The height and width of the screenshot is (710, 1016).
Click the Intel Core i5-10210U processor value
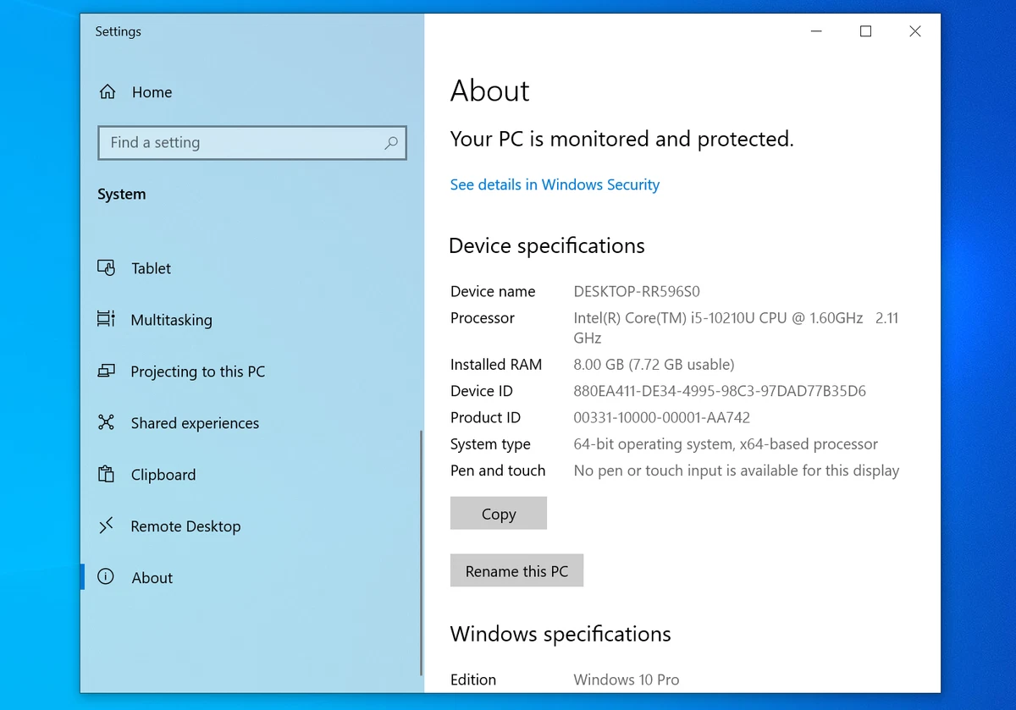tap(736, 327)
